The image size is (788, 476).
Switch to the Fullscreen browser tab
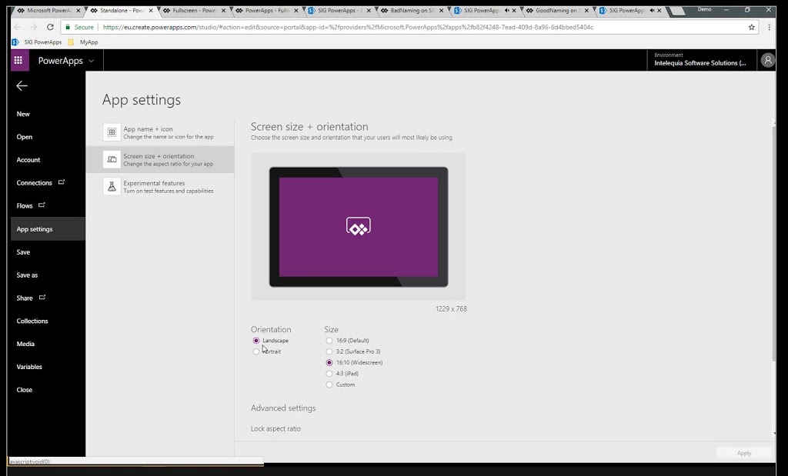tap(193, 11)
